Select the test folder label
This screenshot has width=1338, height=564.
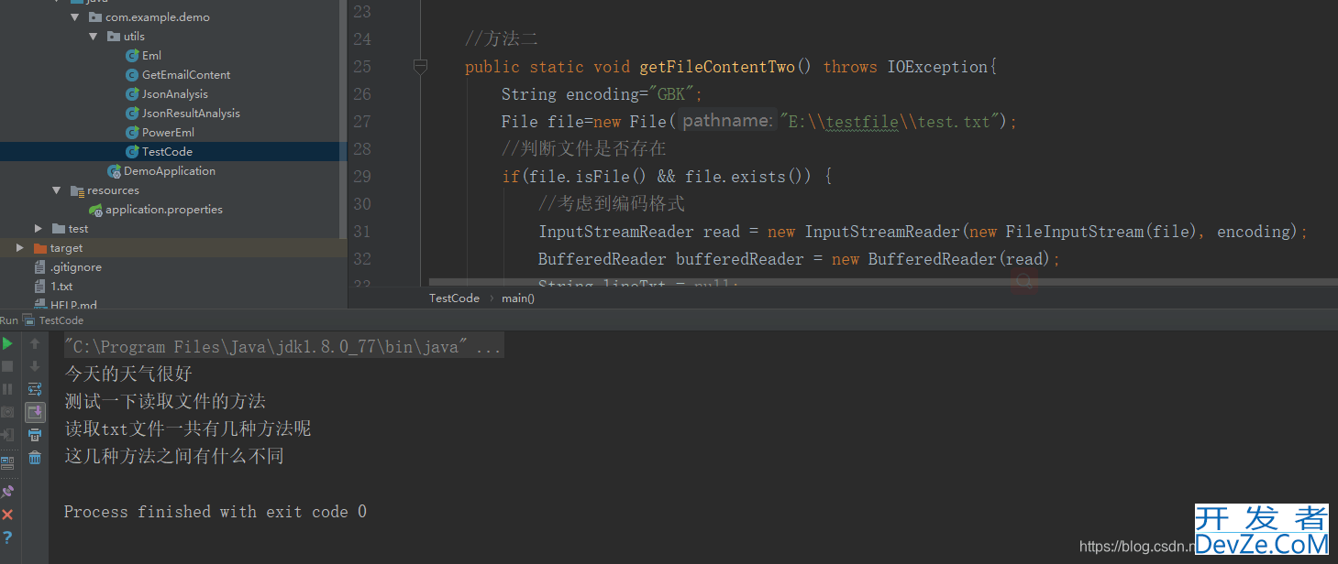point(78,229)
